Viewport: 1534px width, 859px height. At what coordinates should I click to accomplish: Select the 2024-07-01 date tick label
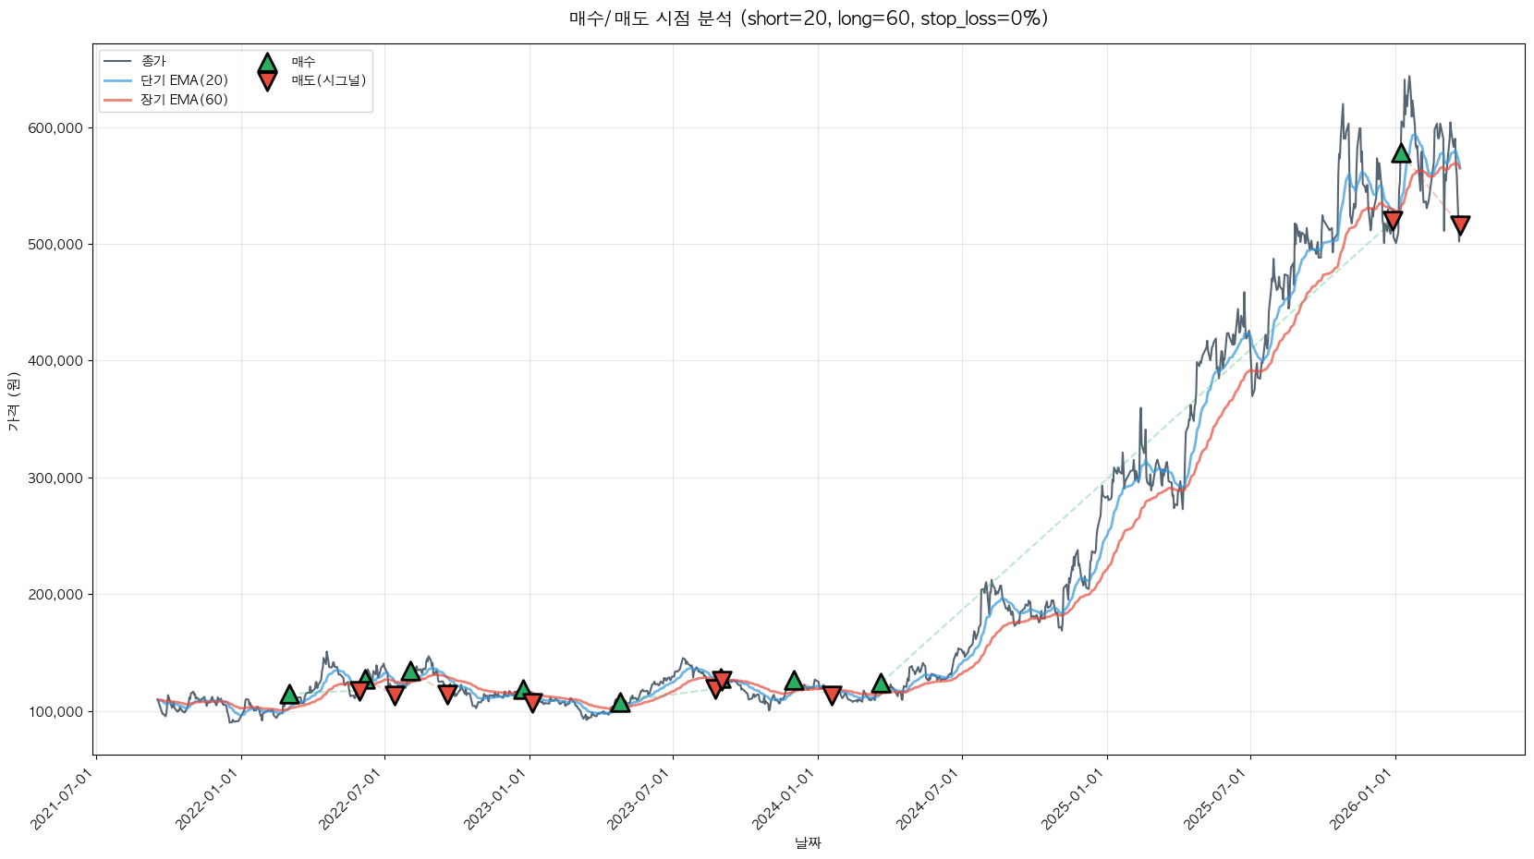click(928, 802)
